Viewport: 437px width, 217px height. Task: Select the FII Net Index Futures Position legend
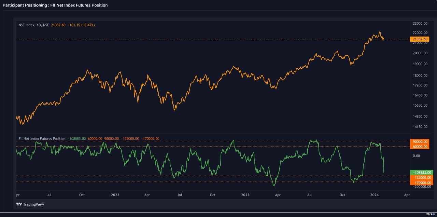coord(42,139)
